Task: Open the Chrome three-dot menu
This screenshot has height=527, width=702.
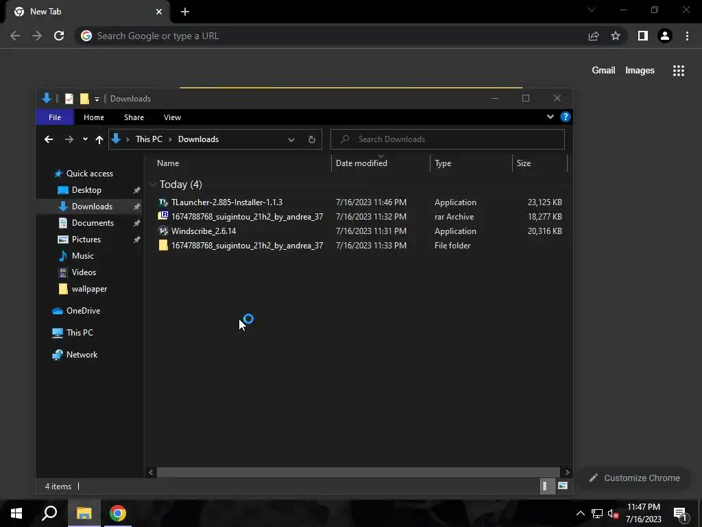Action: click(x=687, y=36)
